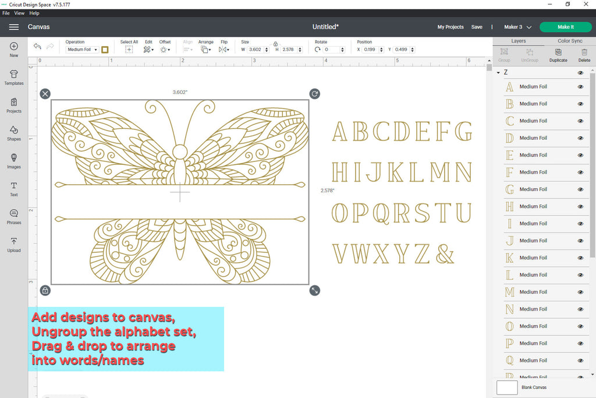Click the Rotate icon in toolbar
596x398 pixels.
click(x=317, y=50)
